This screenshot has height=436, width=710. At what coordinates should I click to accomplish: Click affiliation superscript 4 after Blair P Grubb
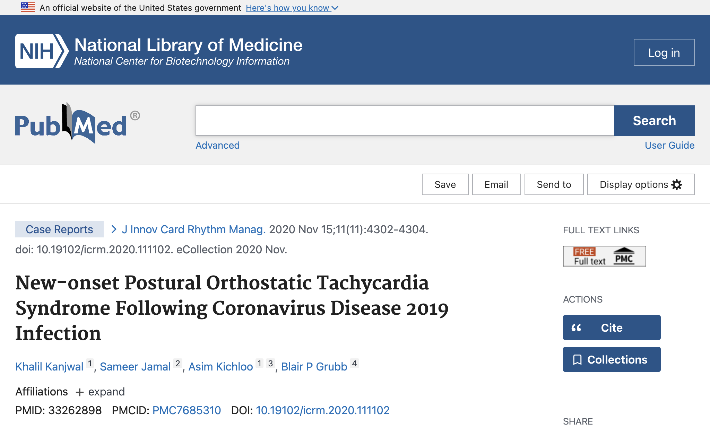click(x=354, y=363)
